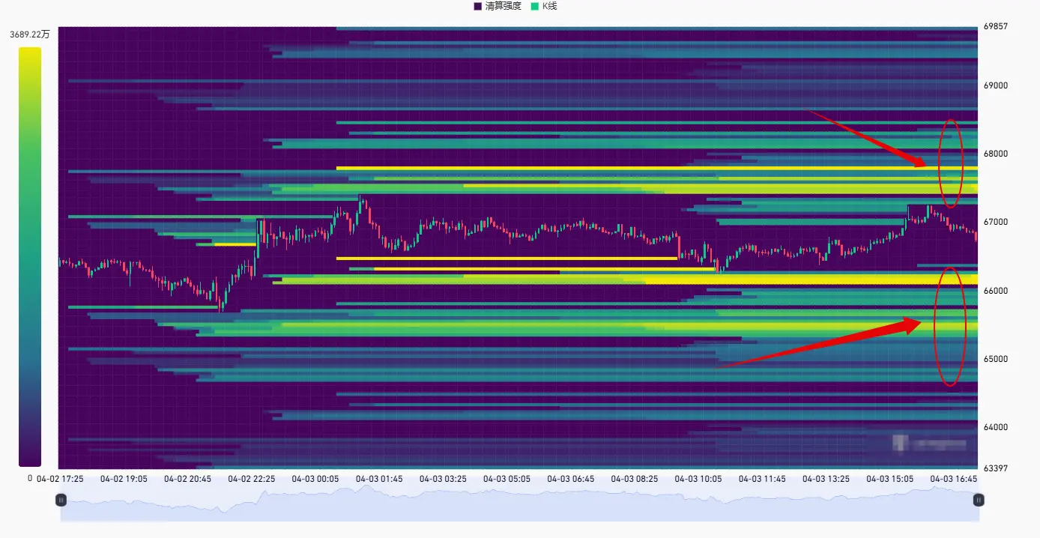Click the 68000 price axis label
Image resolution: width=1040 pixels, height=538 pixels.
995,154
